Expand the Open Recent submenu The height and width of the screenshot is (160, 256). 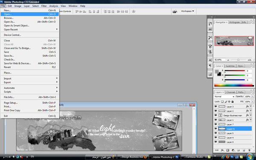29,29
